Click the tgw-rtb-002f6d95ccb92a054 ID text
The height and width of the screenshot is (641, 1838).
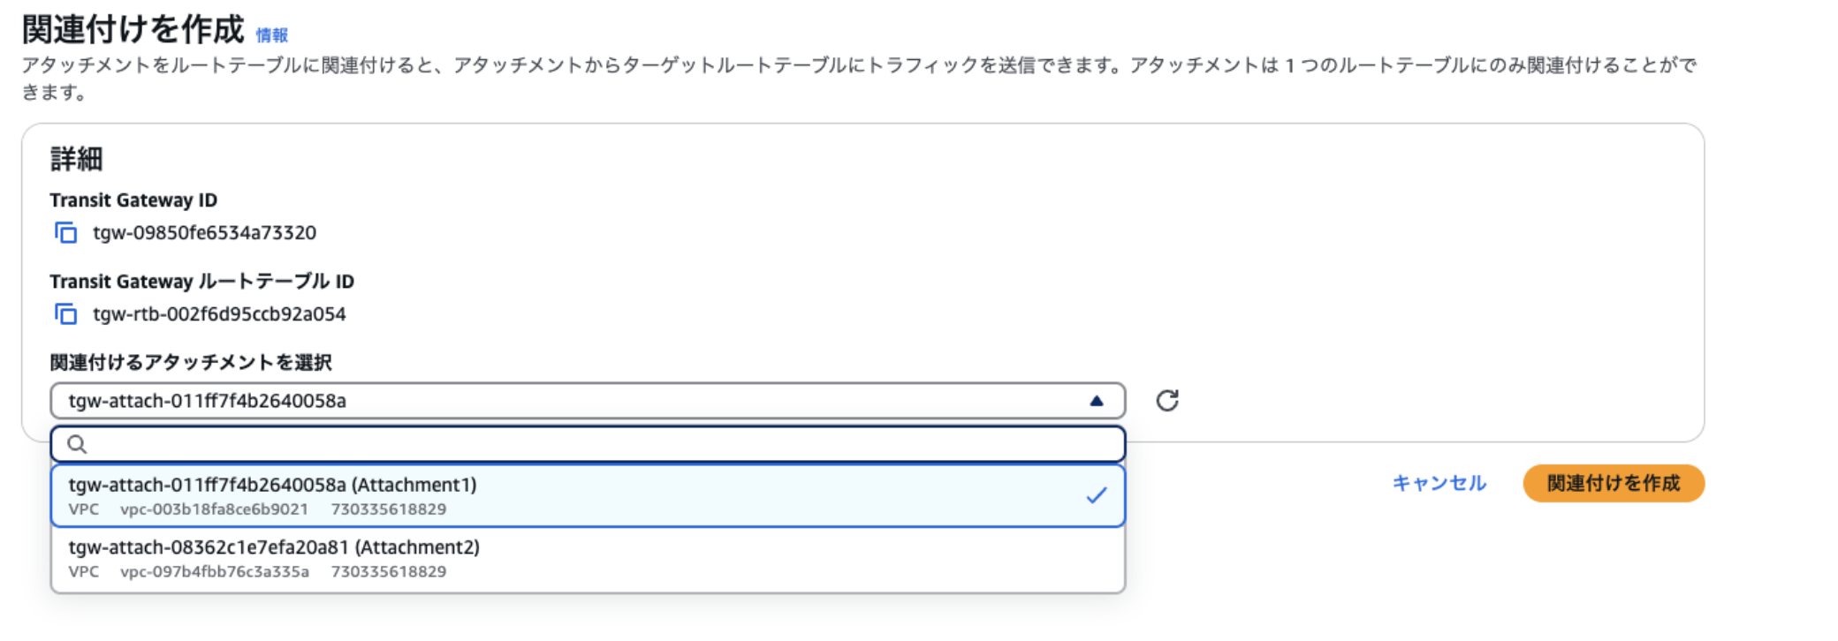(x=219, y=314)
